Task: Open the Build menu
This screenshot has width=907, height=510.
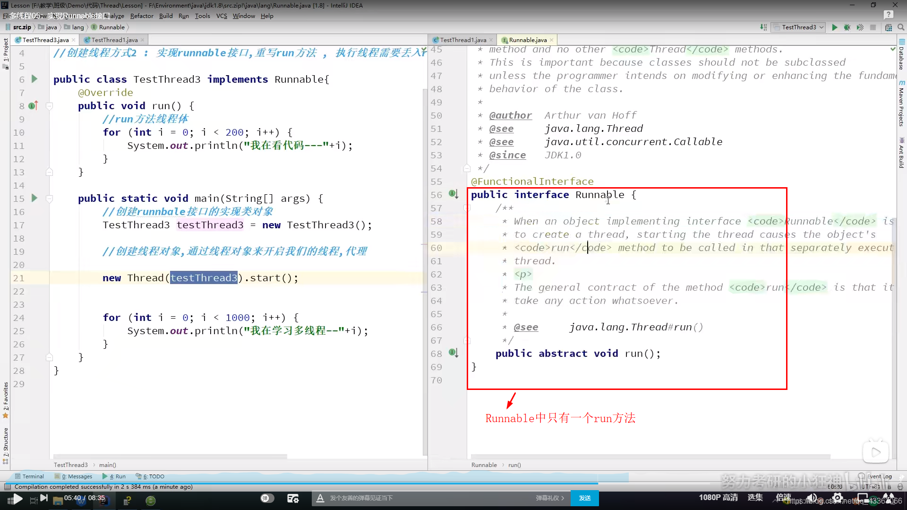Action: [166, 16]
